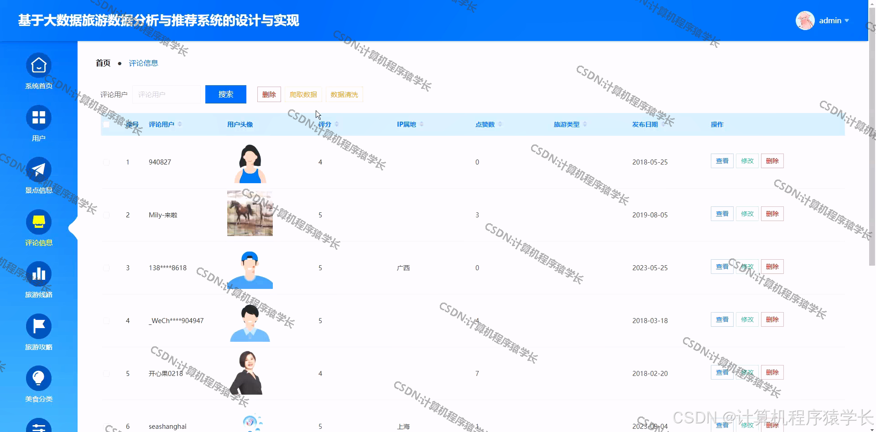Screen dimensions: 876x432
Task: Click the 数据清洗 data cleaning button
Action: tap(344, 94)
